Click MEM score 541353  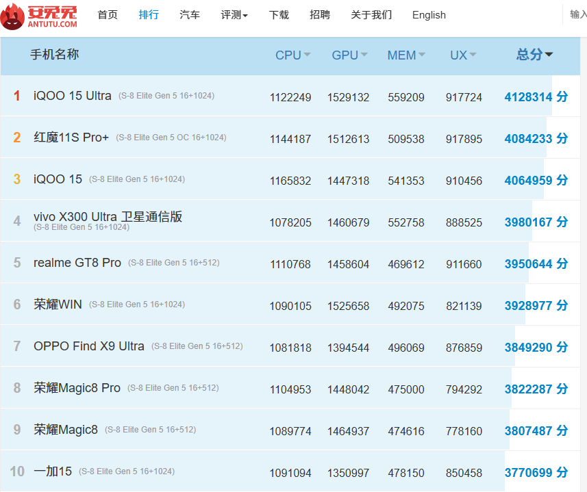[406, 181]
